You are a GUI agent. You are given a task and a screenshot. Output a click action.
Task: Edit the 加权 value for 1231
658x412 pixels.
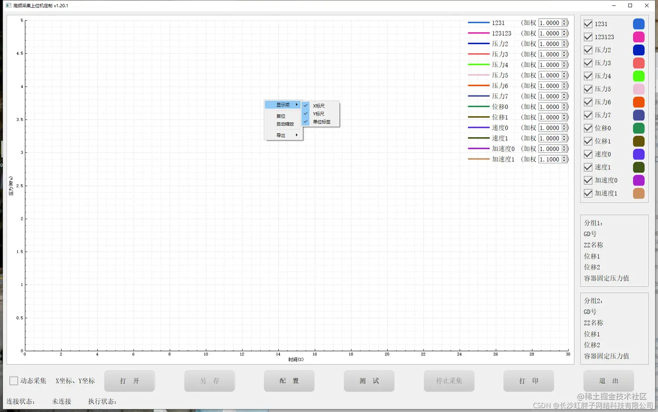point(550,23)
